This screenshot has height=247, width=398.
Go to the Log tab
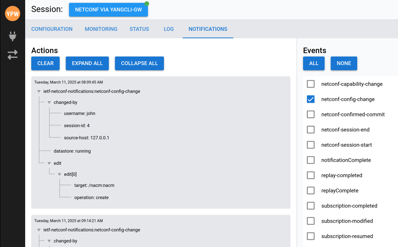(x=169, y=29)
